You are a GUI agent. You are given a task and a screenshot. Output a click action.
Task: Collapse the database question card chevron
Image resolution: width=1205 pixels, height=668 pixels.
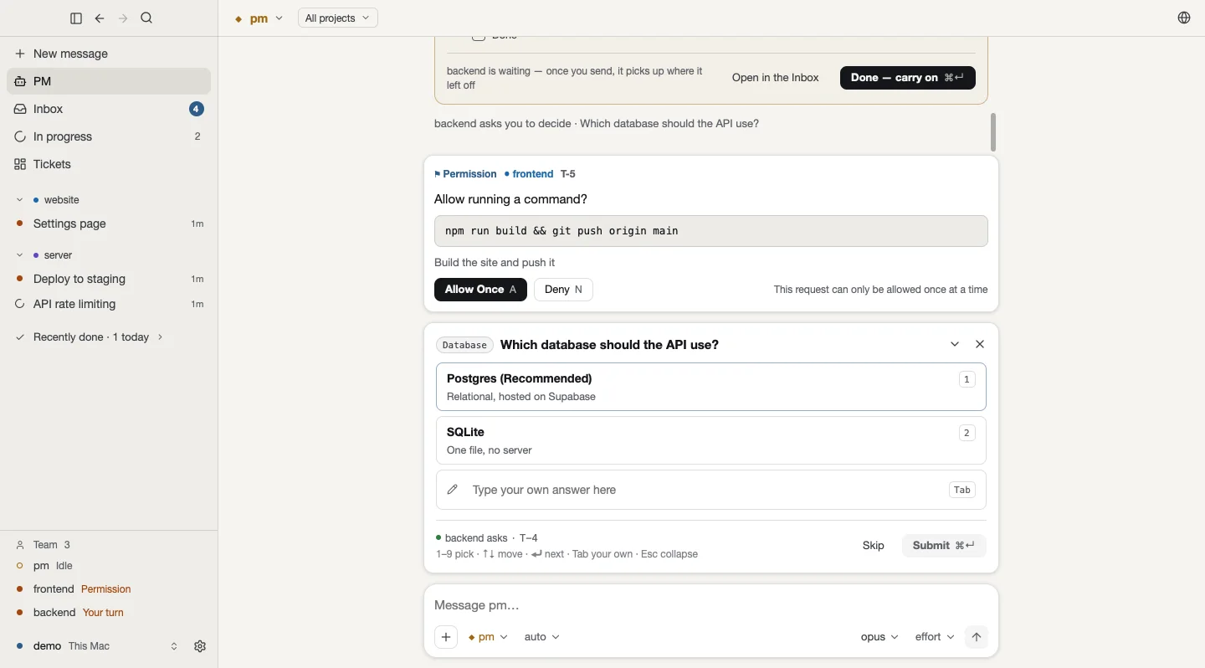point(956,345)
